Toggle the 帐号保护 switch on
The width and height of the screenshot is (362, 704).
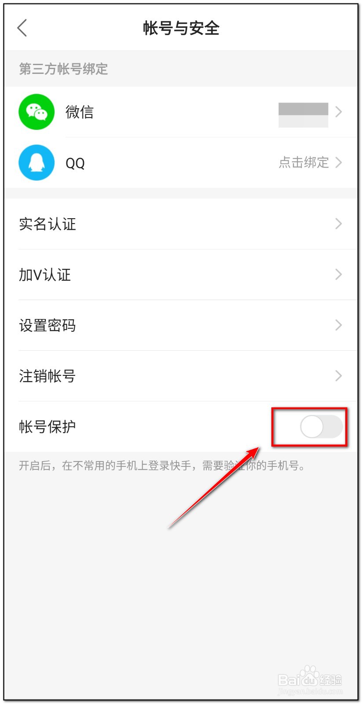322,427
